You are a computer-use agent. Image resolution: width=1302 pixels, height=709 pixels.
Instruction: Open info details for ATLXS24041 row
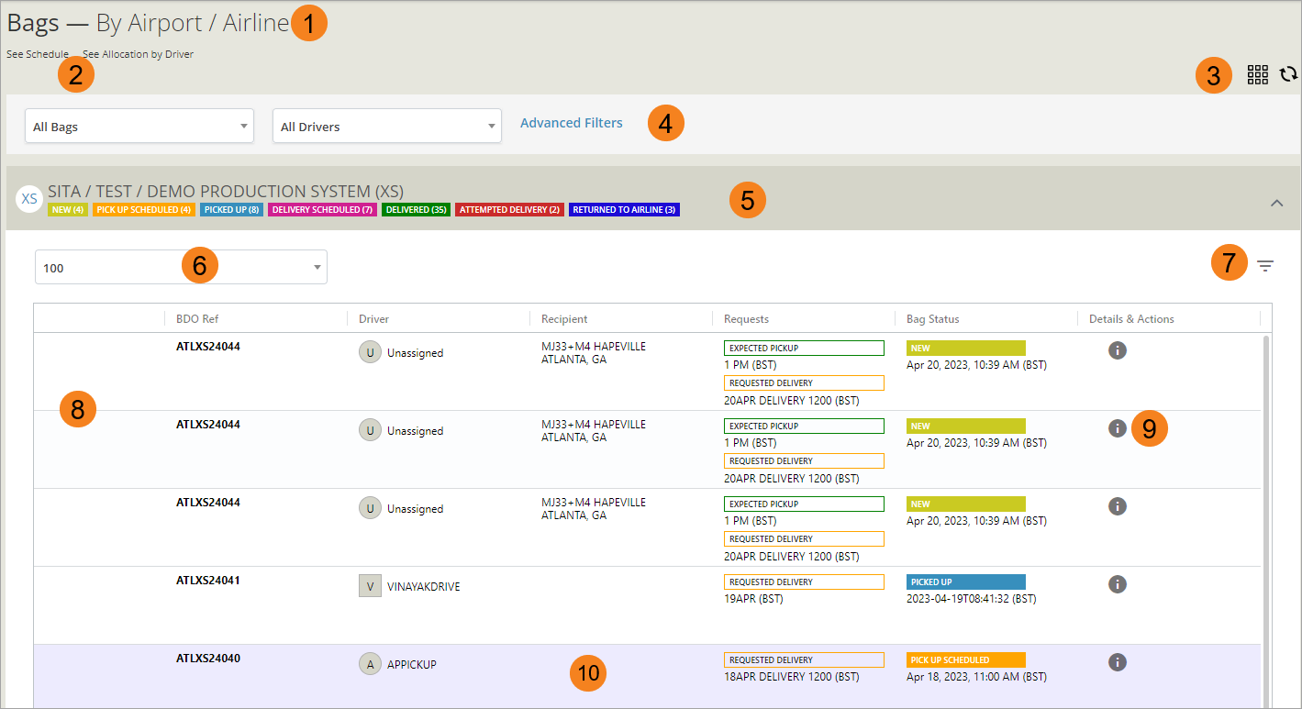[1117, 583]
